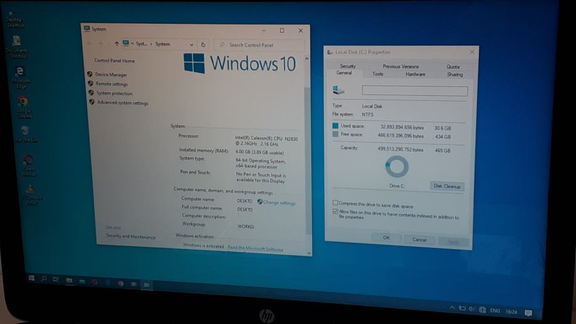The image size is (576, 324).
Task: Click the blue Used space color swatch
Action: click(x=335, y=125)
